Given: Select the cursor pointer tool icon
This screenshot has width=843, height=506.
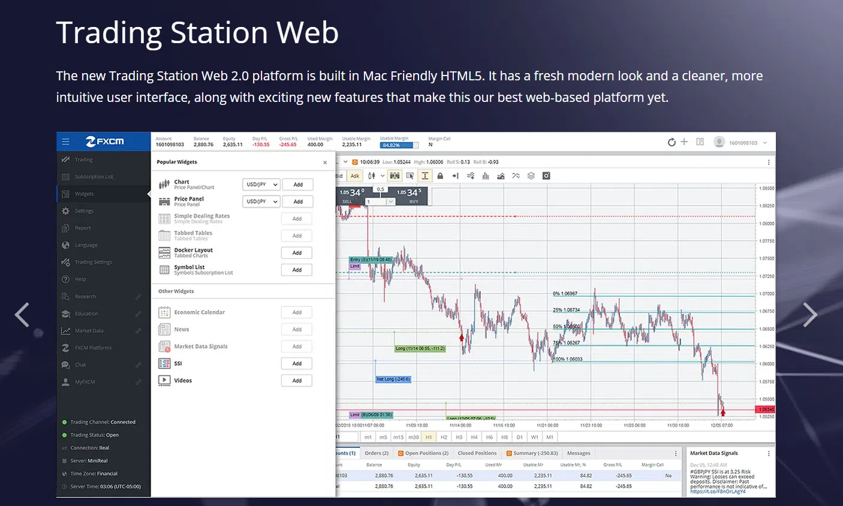Looking at the screenshot, I should coord(410,176).
